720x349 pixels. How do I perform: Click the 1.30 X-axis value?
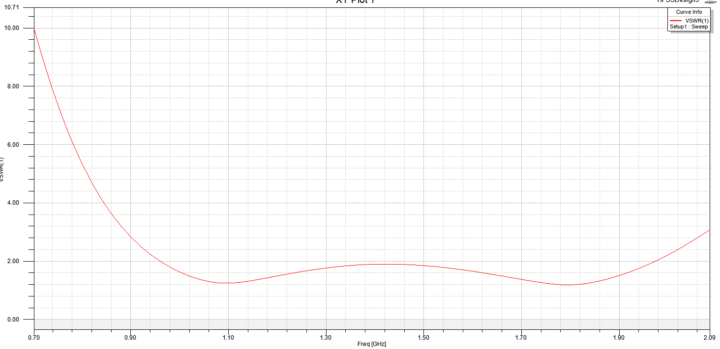pyautogui.click(x=326, y=338)
